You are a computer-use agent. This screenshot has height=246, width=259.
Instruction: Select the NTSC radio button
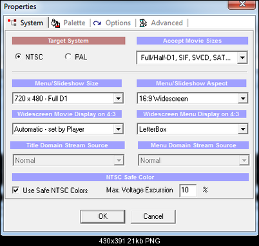(x=19, y=57)
